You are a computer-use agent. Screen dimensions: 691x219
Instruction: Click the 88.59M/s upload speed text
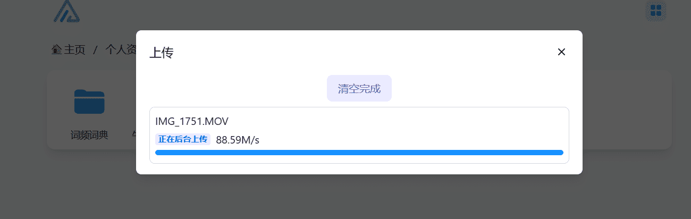(x=238, y=140)
